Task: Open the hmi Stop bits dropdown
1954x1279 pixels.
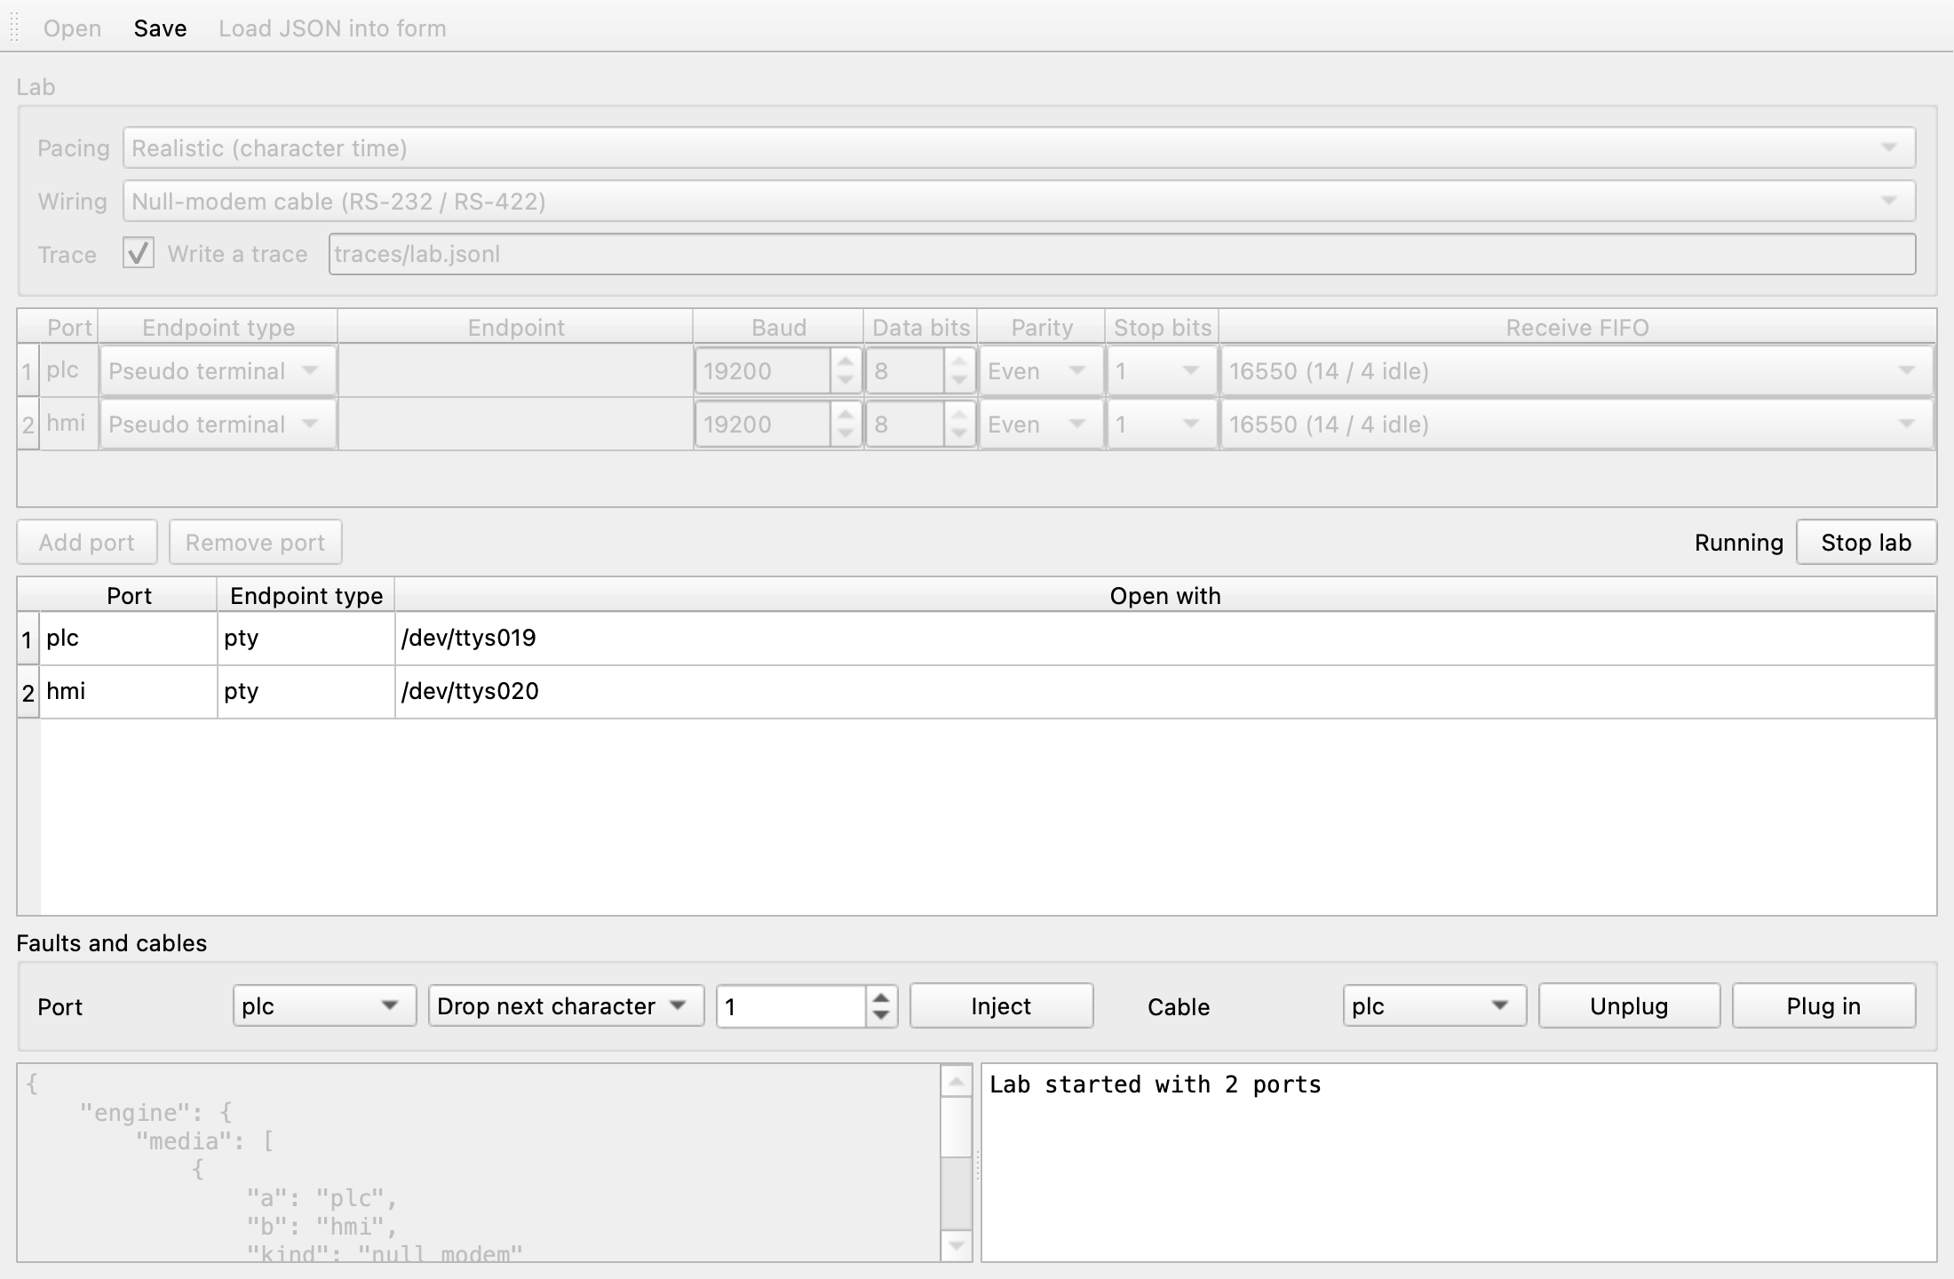Action: pos(1162,424)
